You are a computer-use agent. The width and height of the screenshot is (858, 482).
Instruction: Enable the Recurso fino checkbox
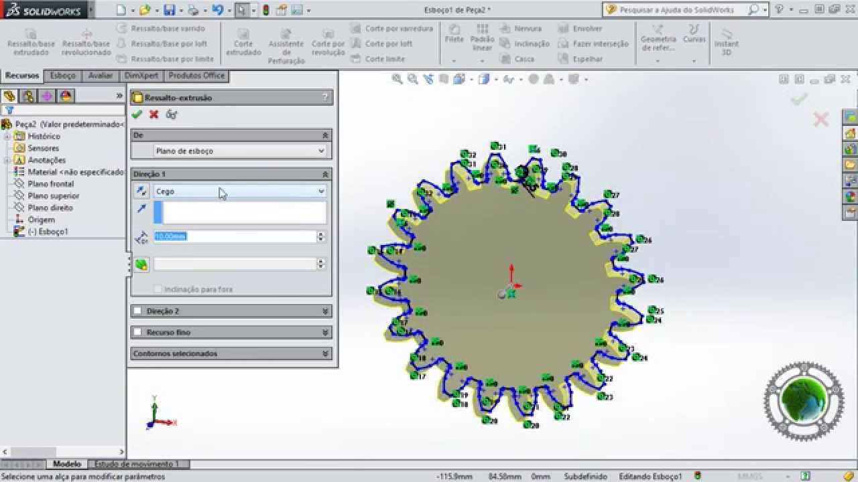[138, 333]
